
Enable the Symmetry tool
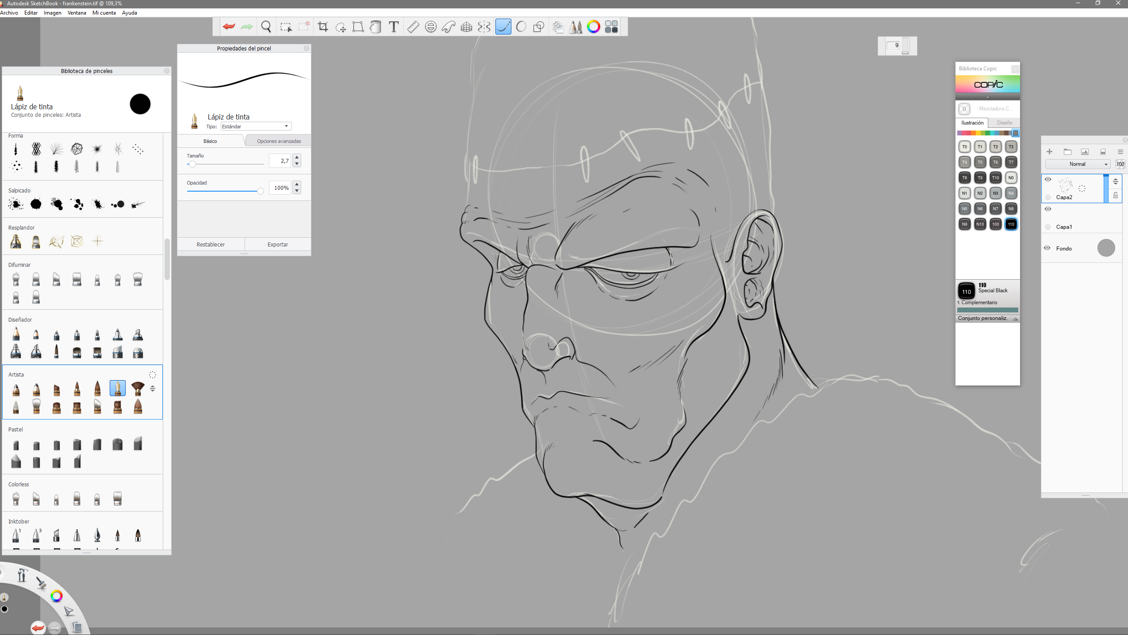point(484,27)
